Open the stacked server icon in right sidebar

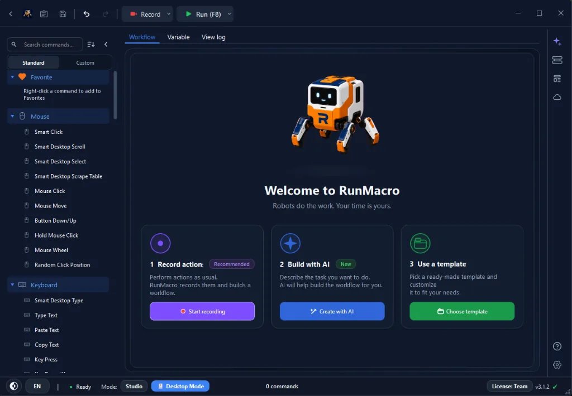coord(557,60)
